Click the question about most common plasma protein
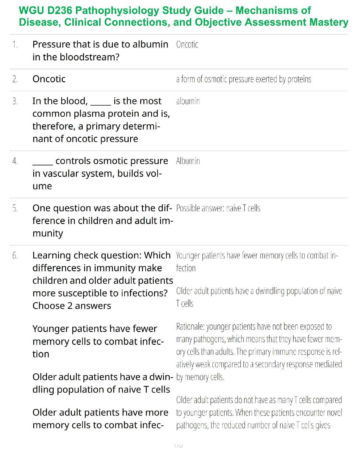Screen dimensions: 357x462 [101, 120]
